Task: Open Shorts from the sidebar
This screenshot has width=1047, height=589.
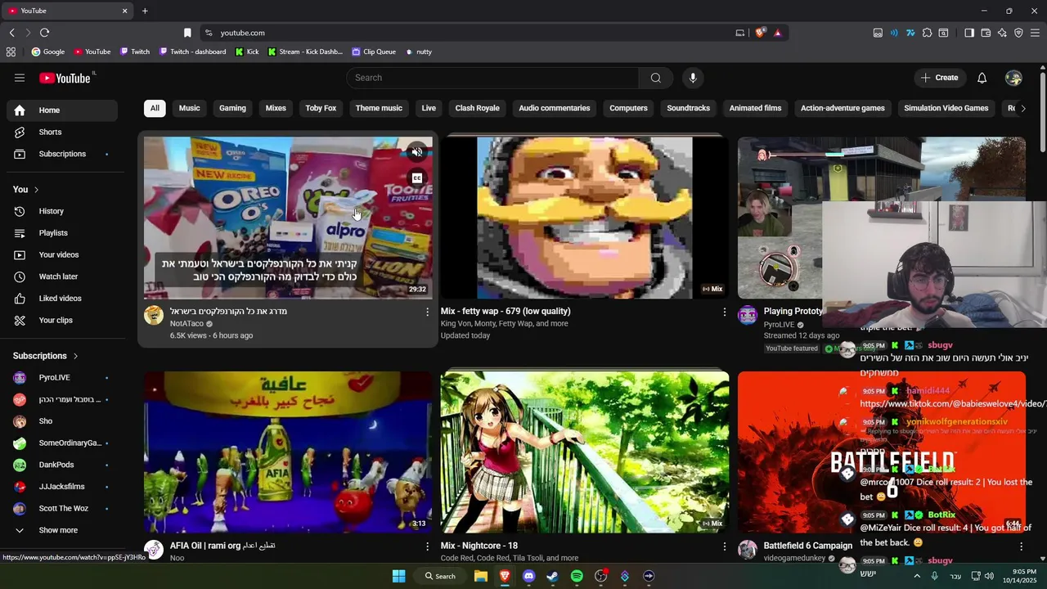Action: pyautogui.click(x=62, y=132)
